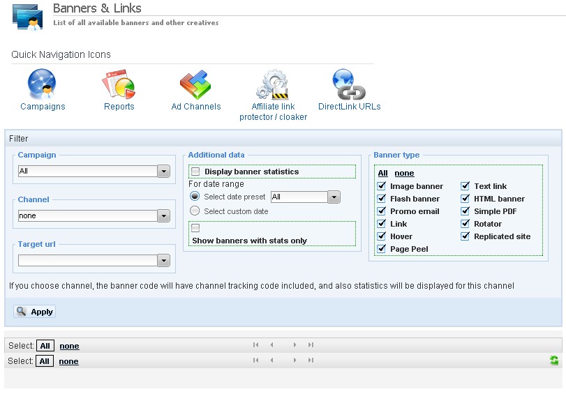Uncheck the Flash banner type
566x410 pixels.
click(x=382, y=199)
